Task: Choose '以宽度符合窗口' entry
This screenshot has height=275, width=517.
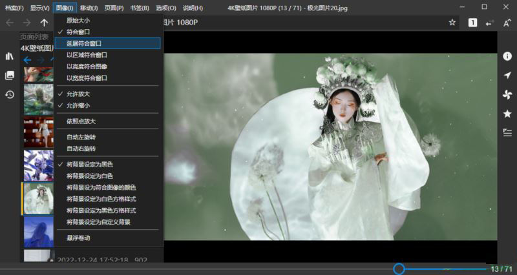Action: (107, 78)
